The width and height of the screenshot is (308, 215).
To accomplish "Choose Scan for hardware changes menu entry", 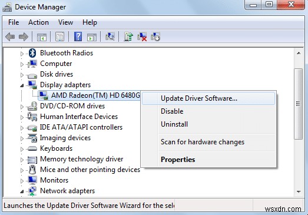I will (x=208, y=142).
